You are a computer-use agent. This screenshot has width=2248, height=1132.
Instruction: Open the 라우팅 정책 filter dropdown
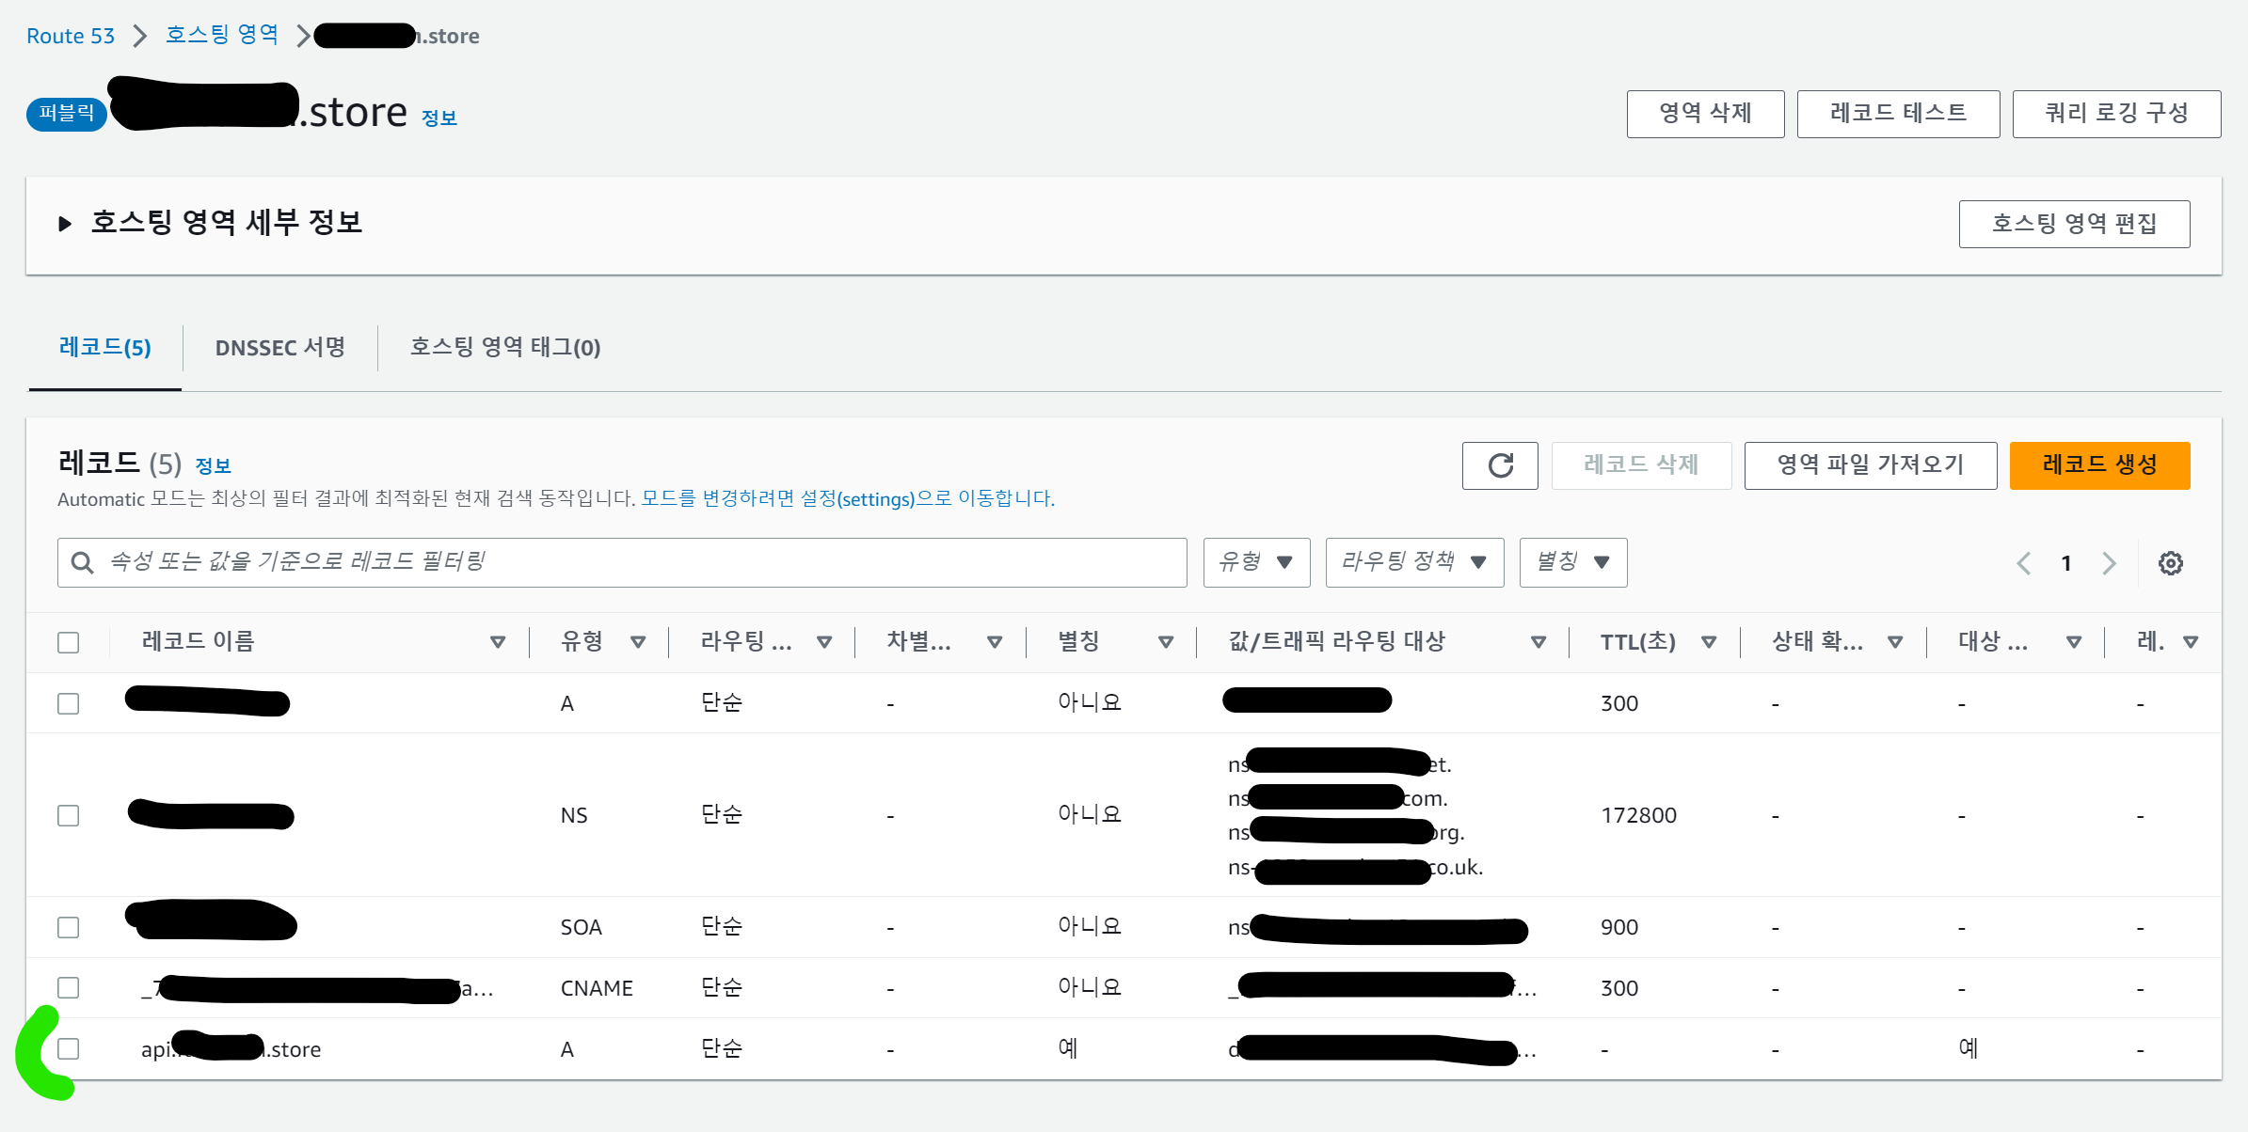pyautogui.click(x=1413, y=562)
